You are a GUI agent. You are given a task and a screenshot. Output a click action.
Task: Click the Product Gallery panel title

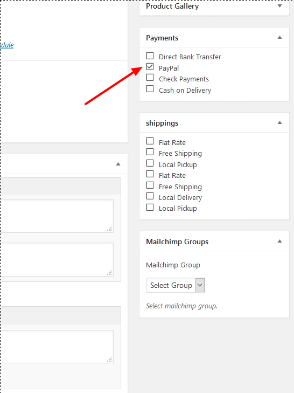point(172,6)
